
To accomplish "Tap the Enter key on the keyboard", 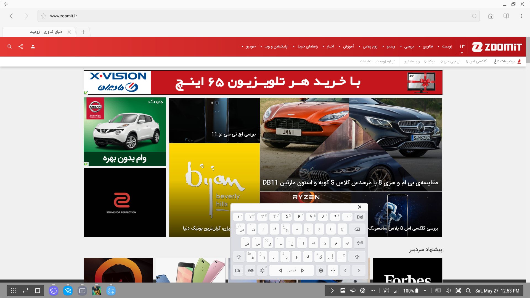I will point(360,243).
